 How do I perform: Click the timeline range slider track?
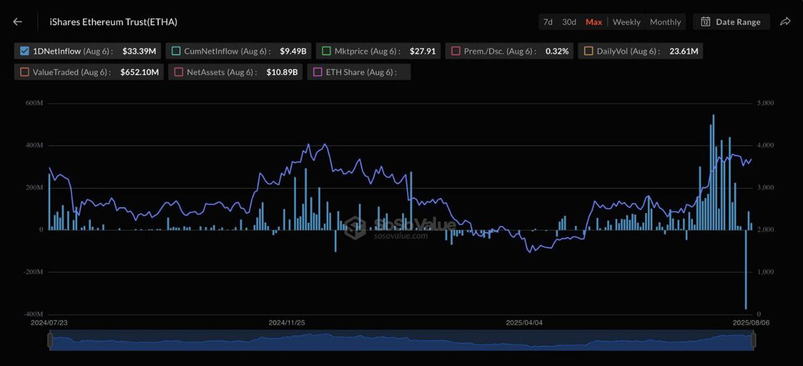(401, 341)
